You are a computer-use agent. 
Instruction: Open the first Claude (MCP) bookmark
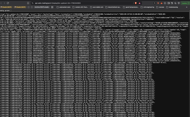pos(6,7)
